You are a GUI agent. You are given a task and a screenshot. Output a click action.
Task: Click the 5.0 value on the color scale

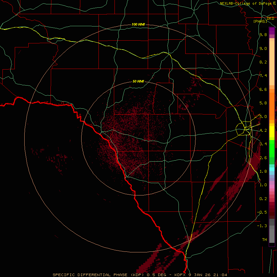[263, 117]
